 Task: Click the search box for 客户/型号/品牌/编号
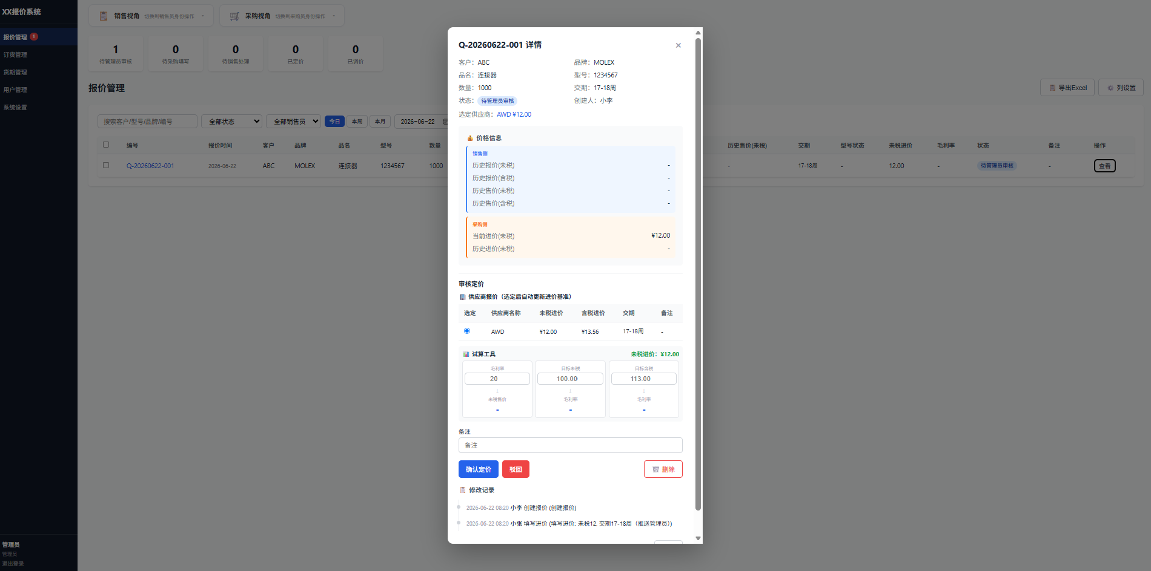148,122
